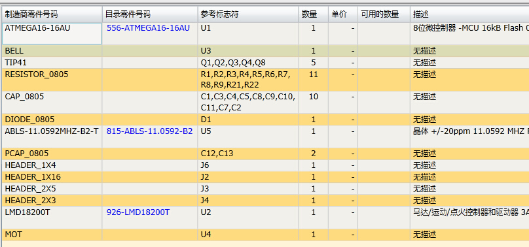529x247 pixels.
Task: Select the PCAP_0805 part cell
Action: (x=52, y=154)
